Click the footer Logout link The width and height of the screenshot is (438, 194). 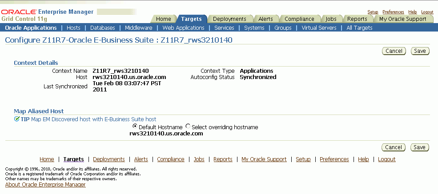pyautogui.click(x=386, y=159)
